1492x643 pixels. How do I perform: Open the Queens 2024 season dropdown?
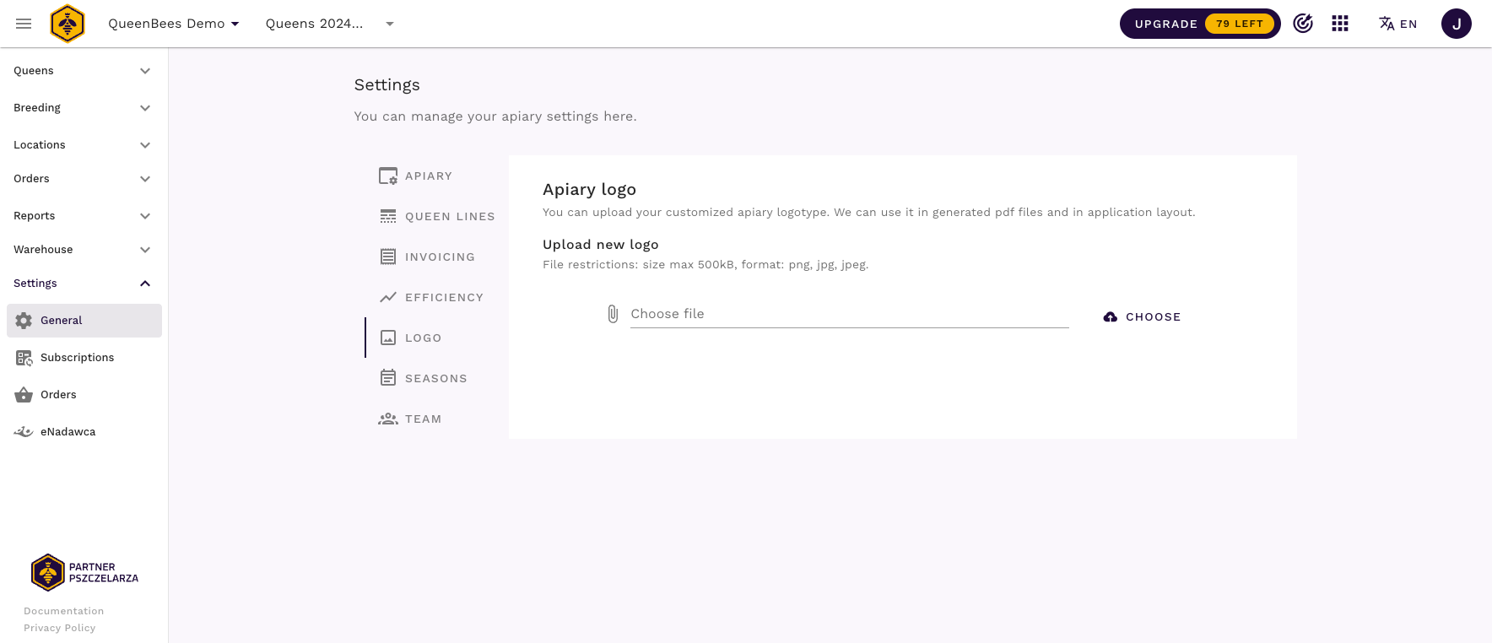(329, 24)
